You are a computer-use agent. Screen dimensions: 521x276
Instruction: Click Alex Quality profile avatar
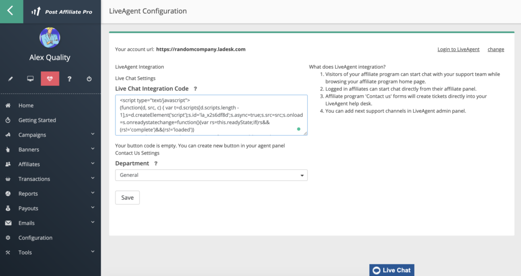click(x=50, y=38)
